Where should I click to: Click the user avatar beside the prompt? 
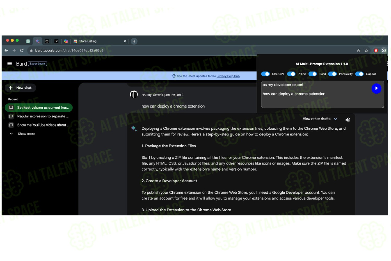pyautogui.click(x=134, y=94)
